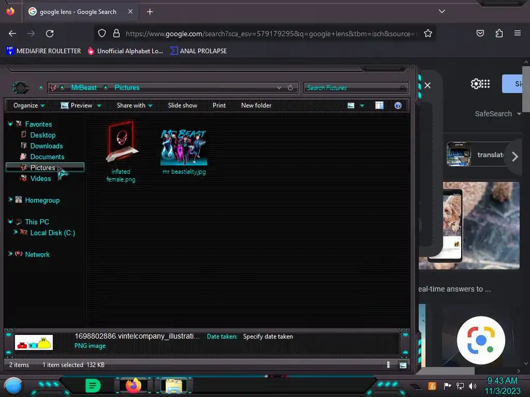The height and width of the screenshot is (397, 530).
Task: Collapse the This PC tree node
Action: 10,221
